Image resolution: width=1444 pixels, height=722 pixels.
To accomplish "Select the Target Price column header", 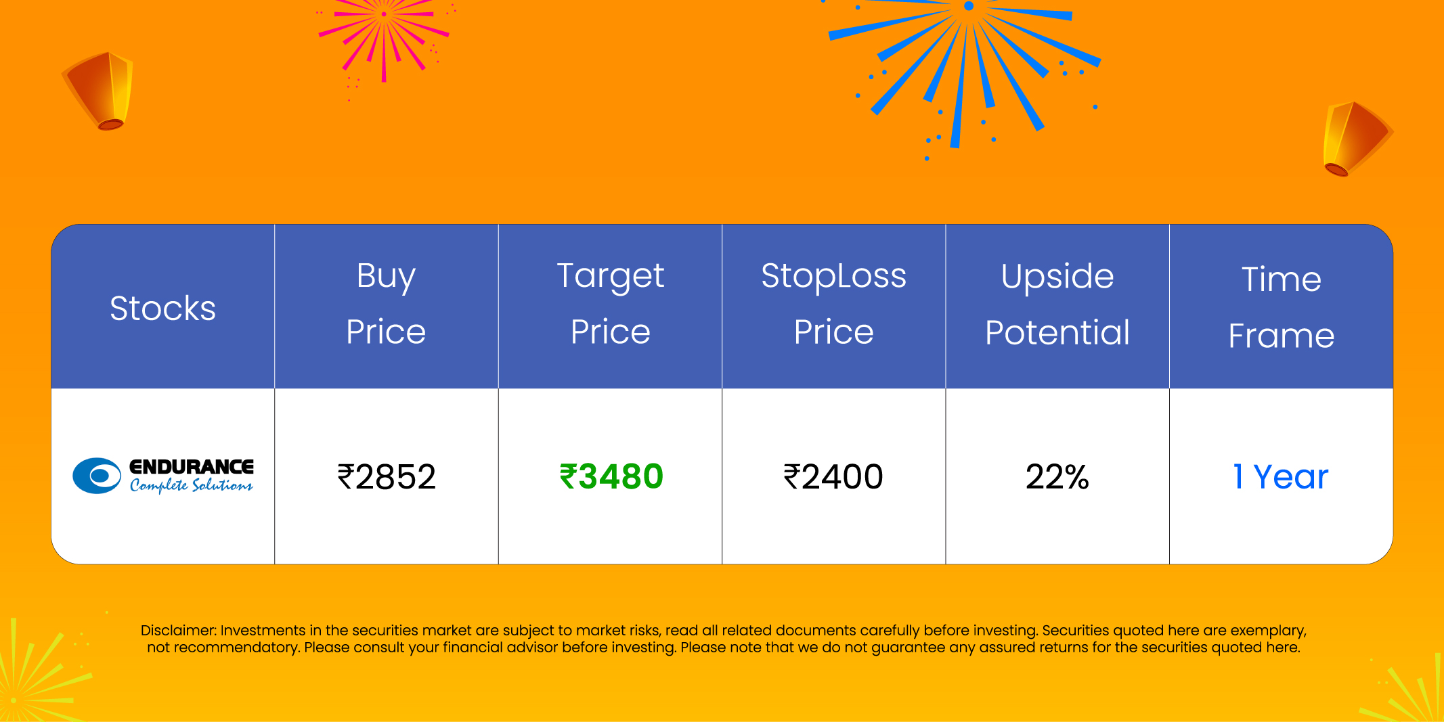I will [x=610, y=304].
